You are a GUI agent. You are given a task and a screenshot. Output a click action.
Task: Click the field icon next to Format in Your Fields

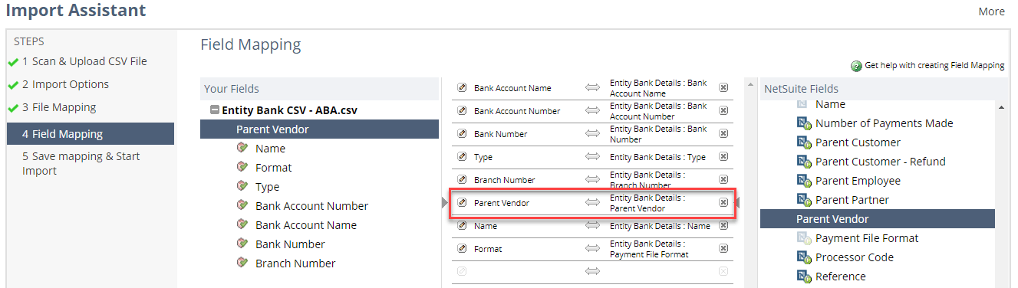(243, 167)
